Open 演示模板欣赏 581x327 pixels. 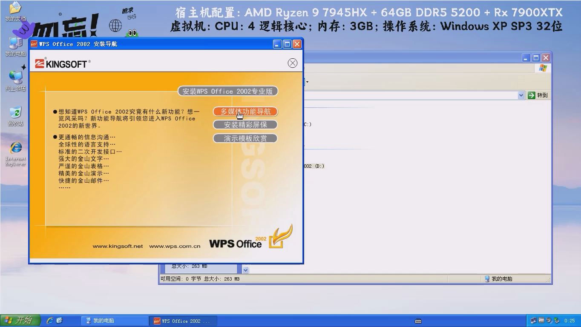click(x=245, y=138)
